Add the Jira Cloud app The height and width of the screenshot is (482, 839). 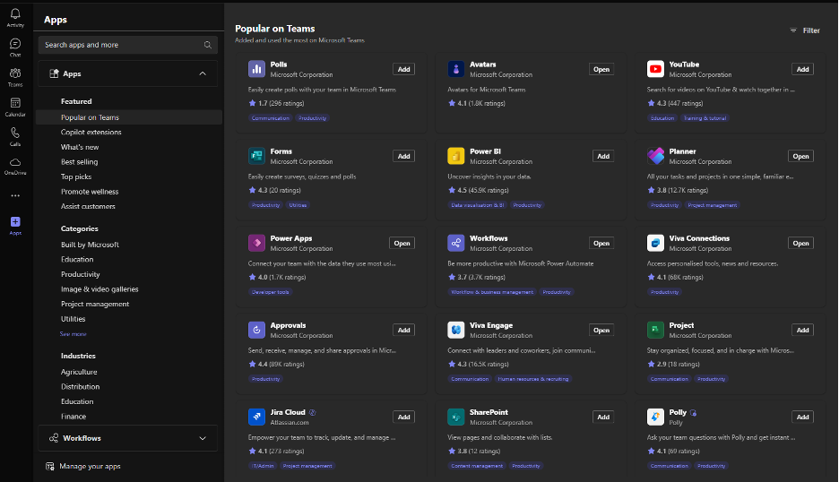[x=404, y=417]
